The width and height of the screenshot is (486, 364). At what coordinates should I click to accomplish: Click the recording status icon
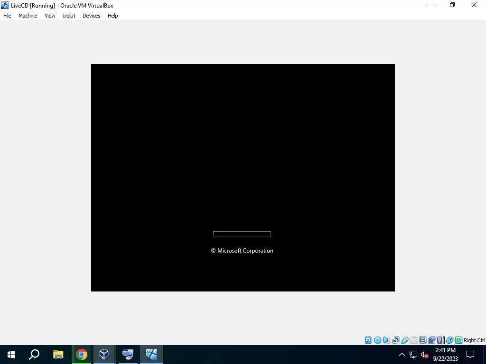(x=431, y=340)
